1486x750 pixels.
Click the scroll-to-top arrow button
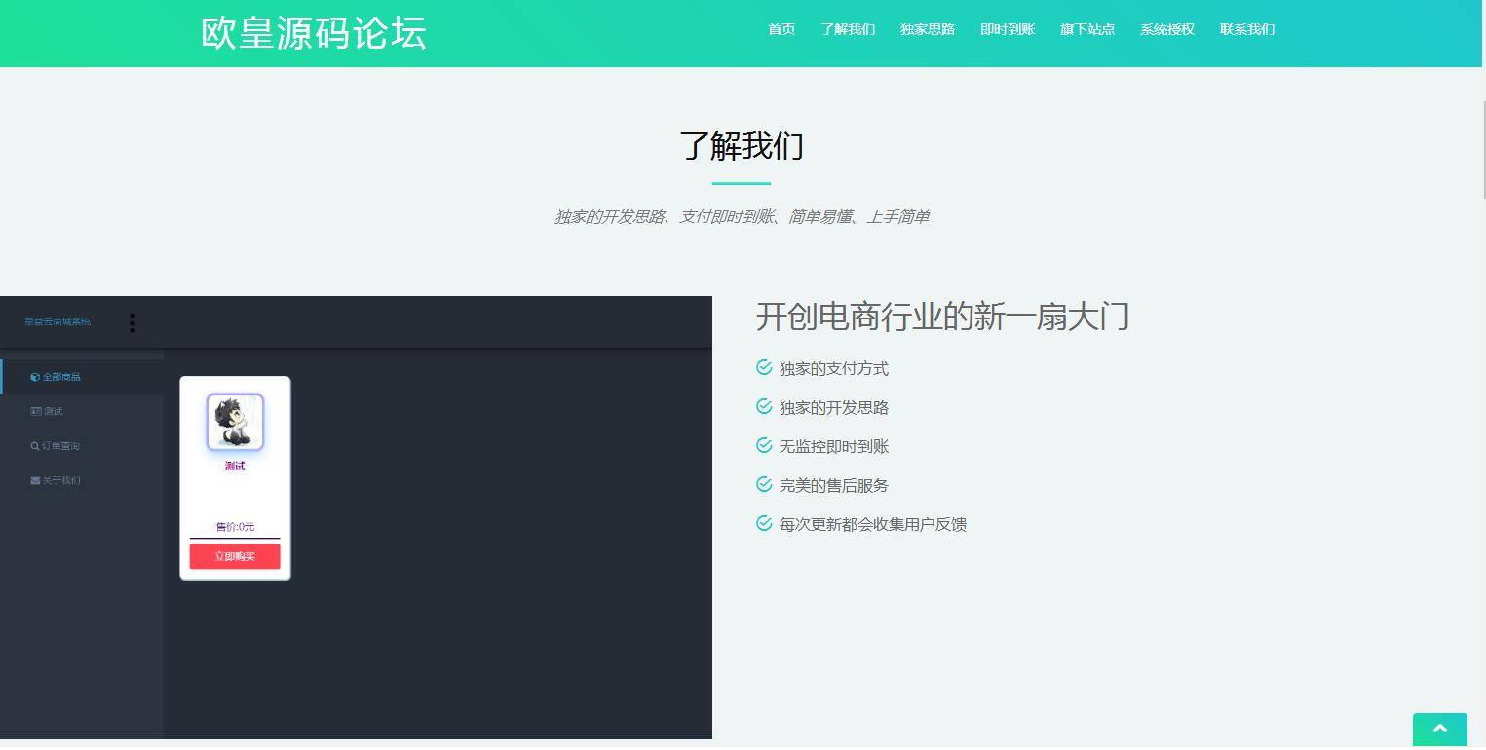1439,730
